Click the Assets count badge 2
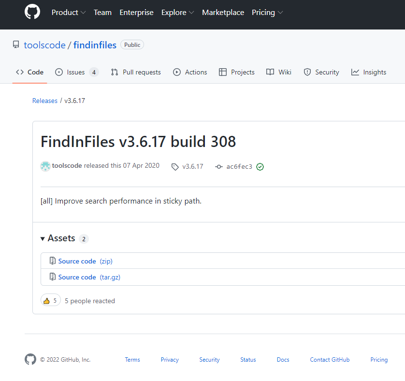This screenshot has width=405, height=381. [84, 239]
